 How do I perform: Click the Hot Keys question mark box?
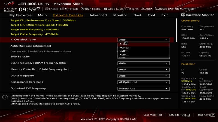pos(213,115)
